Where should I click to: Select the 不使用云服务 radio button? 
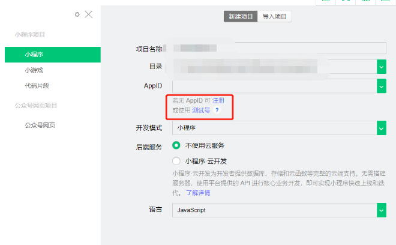click(176, 145)
